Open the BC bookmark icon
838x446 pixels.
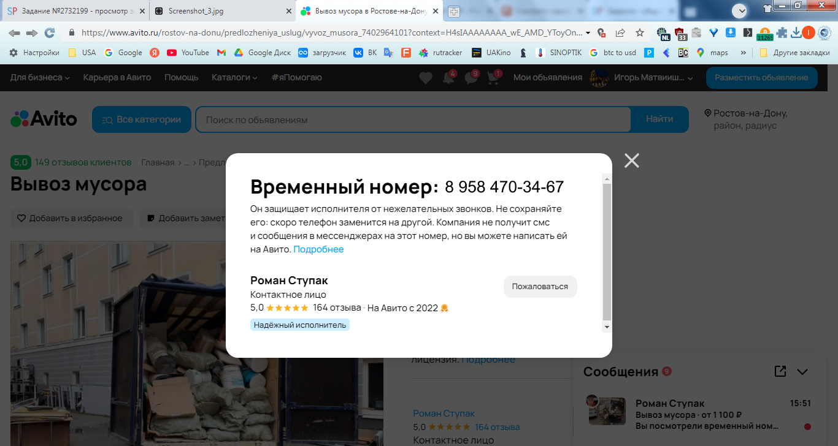point(683,53)
